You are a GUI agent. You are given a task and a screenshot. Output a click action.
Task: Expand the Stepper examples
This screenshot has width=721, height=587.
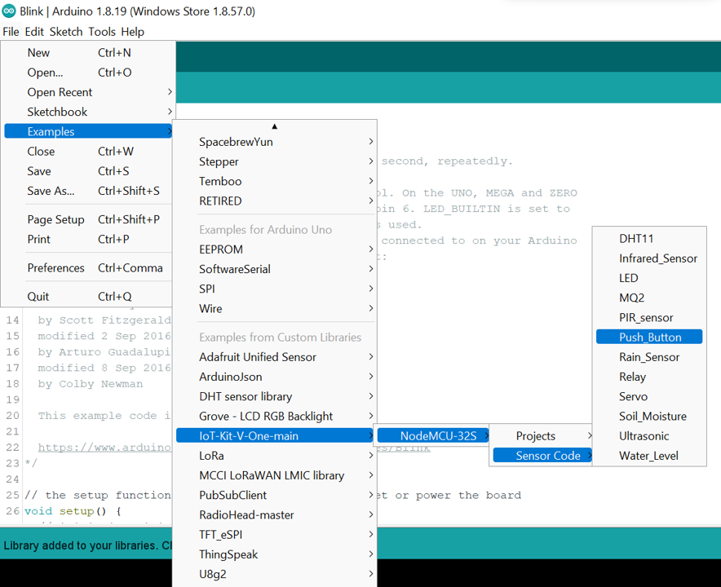[275, 161]
